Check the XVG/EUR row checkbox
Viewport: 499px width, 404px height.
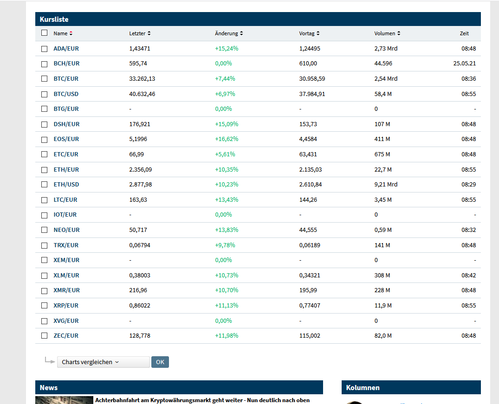pyautogui.click(x=44, y=321)
